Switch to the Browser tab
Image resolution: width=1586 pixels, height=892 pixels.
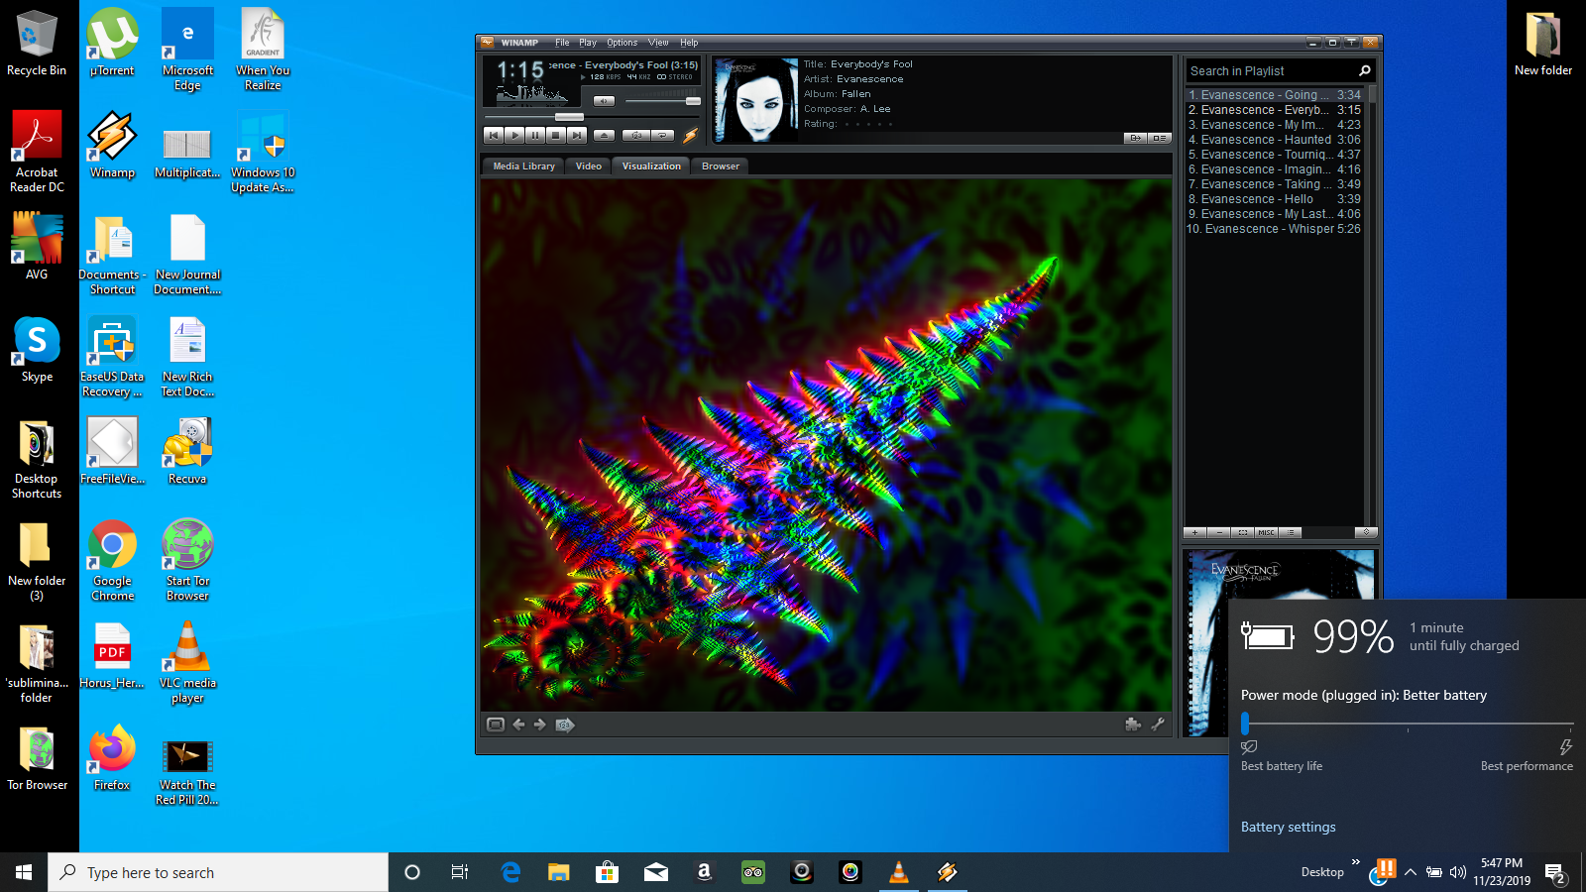pyautogui.click(x=721, y=167)
